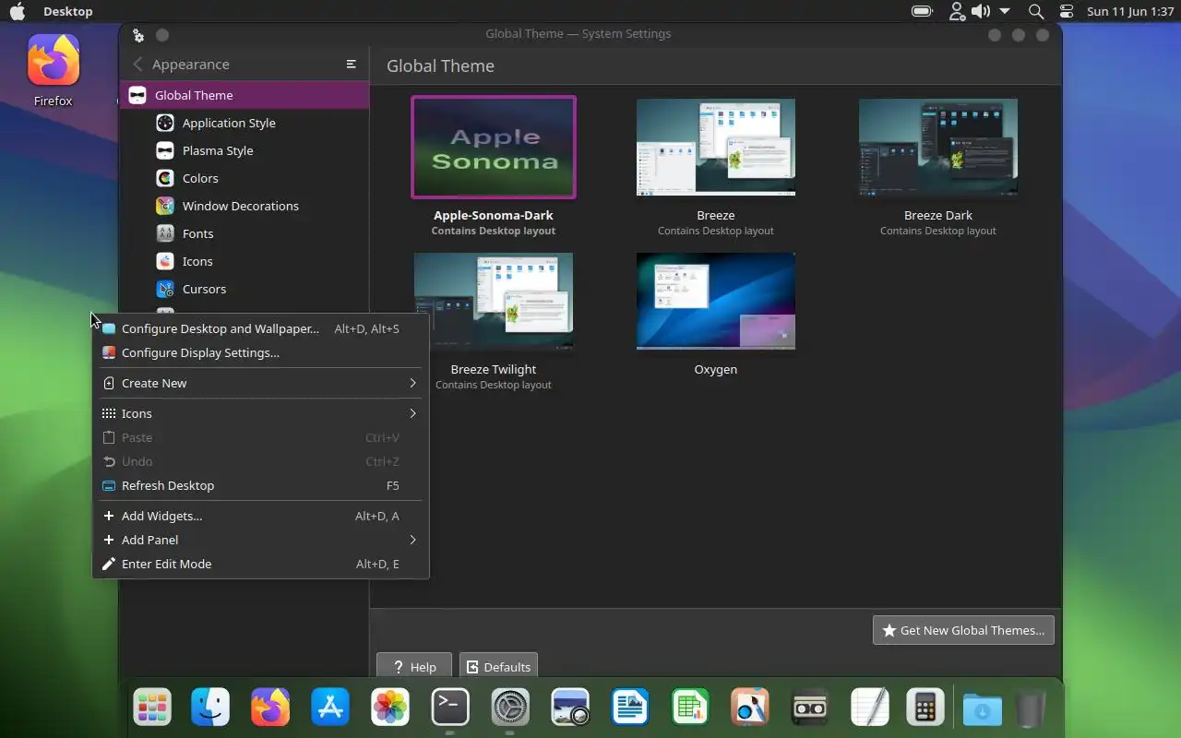Open the cassette tape app in dock
Screen dimensions: 1181x738
[810, 708]
